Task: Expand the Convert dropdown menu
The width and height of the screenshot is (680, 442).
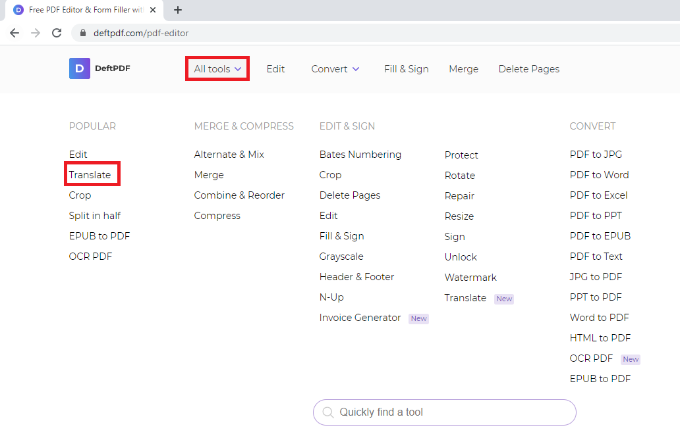Action: (335, 69)
